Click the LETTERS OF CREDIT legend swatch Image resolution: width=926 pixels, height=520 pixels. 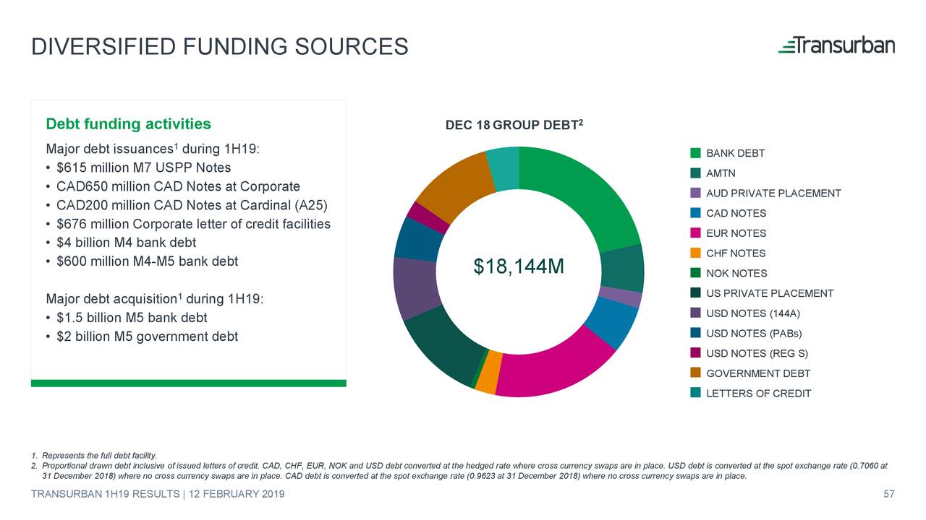click(695, 393)
